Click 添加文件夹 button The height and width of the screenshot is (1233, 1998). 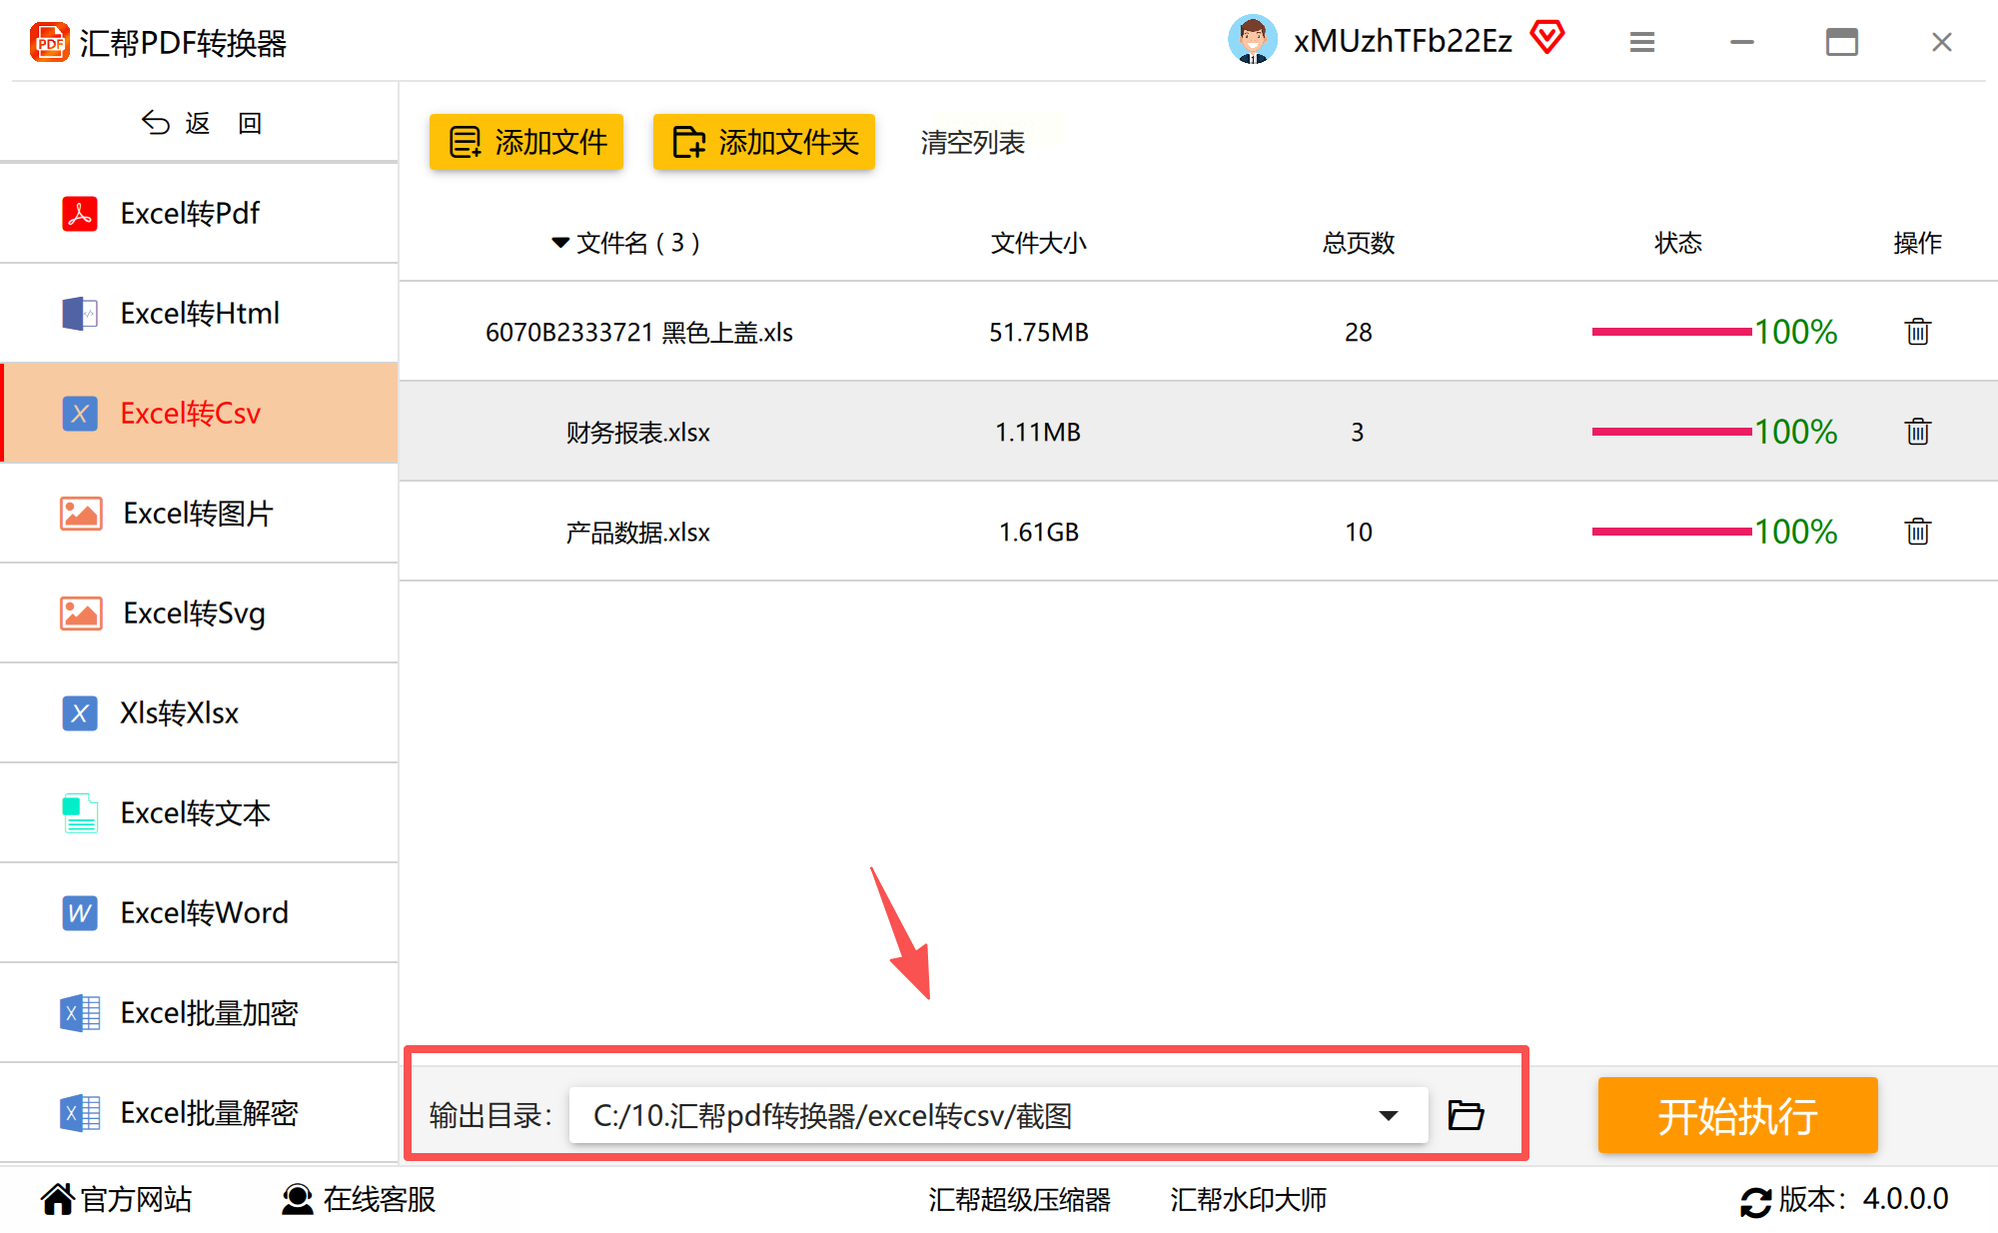coord(764,142)
